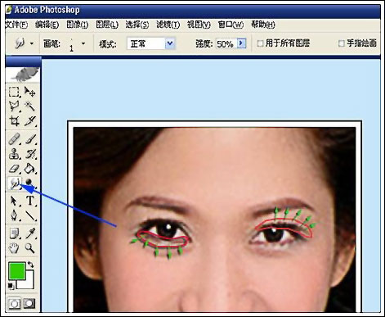Activate the Zoom magnifier tool
The height and width of the screenshot is (317, 385).
click(29, 248)
